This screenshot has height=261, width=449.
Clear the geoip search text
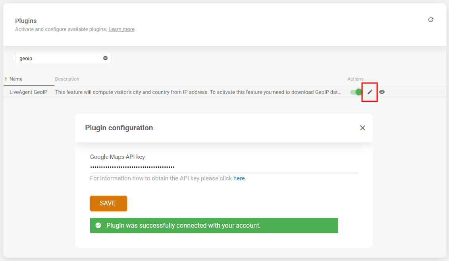point(105,58)
